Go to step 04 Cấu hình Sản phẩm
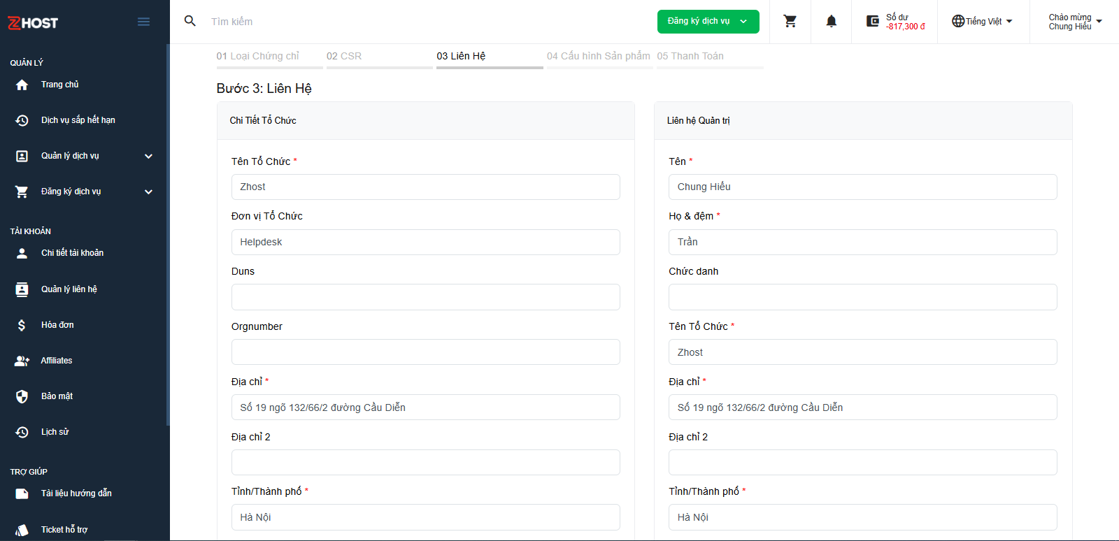This screenshot has width=1119, height=541. coord(599,57)
